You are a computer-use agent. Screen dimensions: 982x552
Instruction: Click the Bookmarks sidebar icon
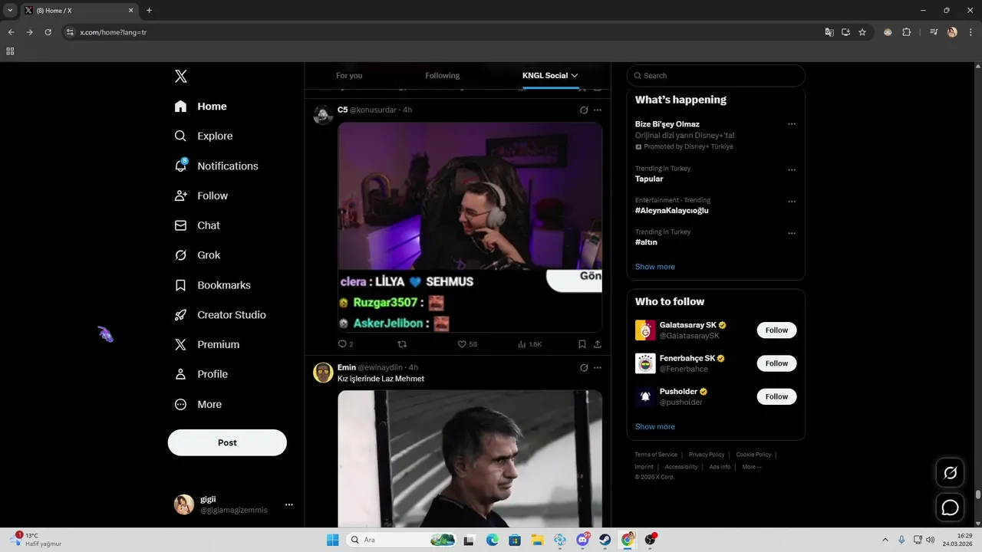click(180, 285)
